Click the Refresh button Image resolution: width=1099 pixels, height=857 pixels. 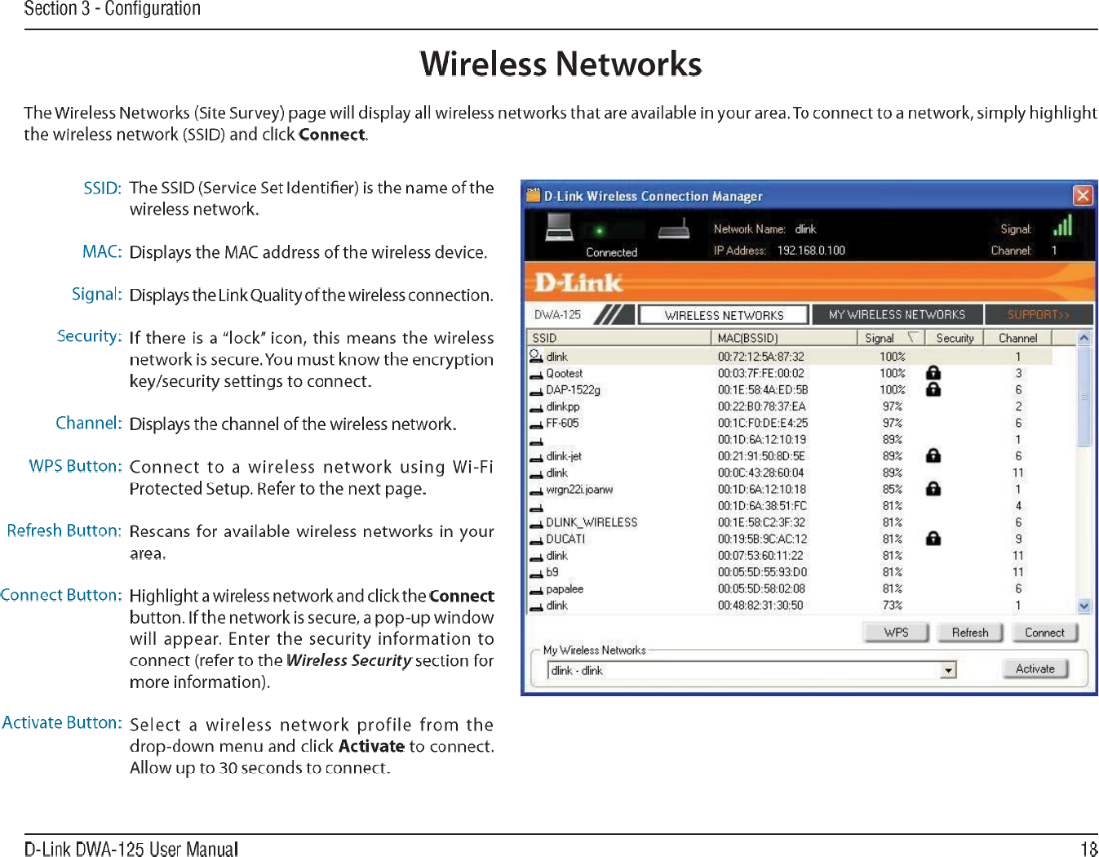pyautogui.click(x=969, y=633)
